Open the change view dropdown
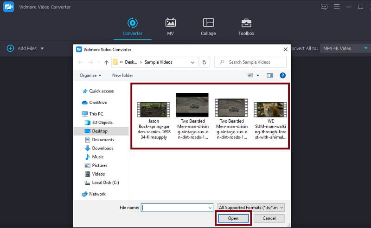 coord(258,75)
